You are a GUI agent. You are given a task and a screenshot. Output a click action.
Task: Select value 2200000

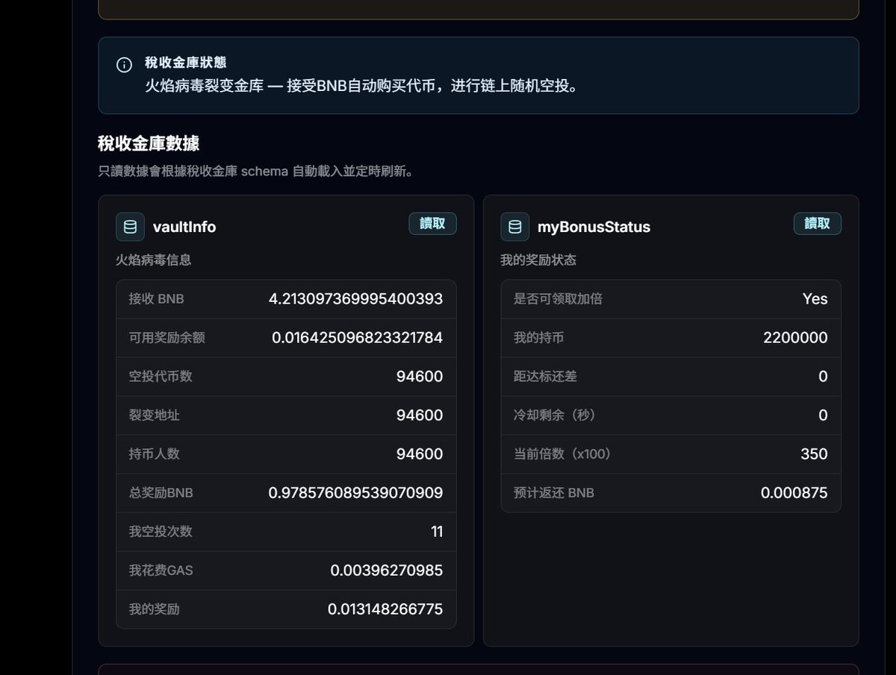coord(795,338)
